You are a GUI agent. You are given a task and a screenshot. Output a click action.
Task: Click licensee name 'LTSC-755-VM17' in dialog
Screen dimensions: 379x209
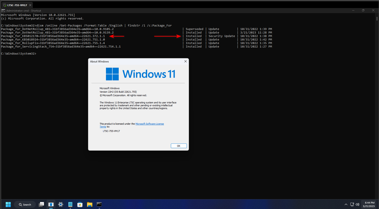111,131
